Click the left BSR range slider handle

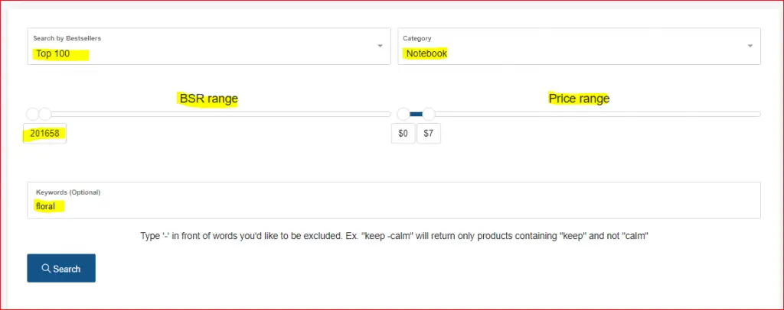click(x=32, y=114)
